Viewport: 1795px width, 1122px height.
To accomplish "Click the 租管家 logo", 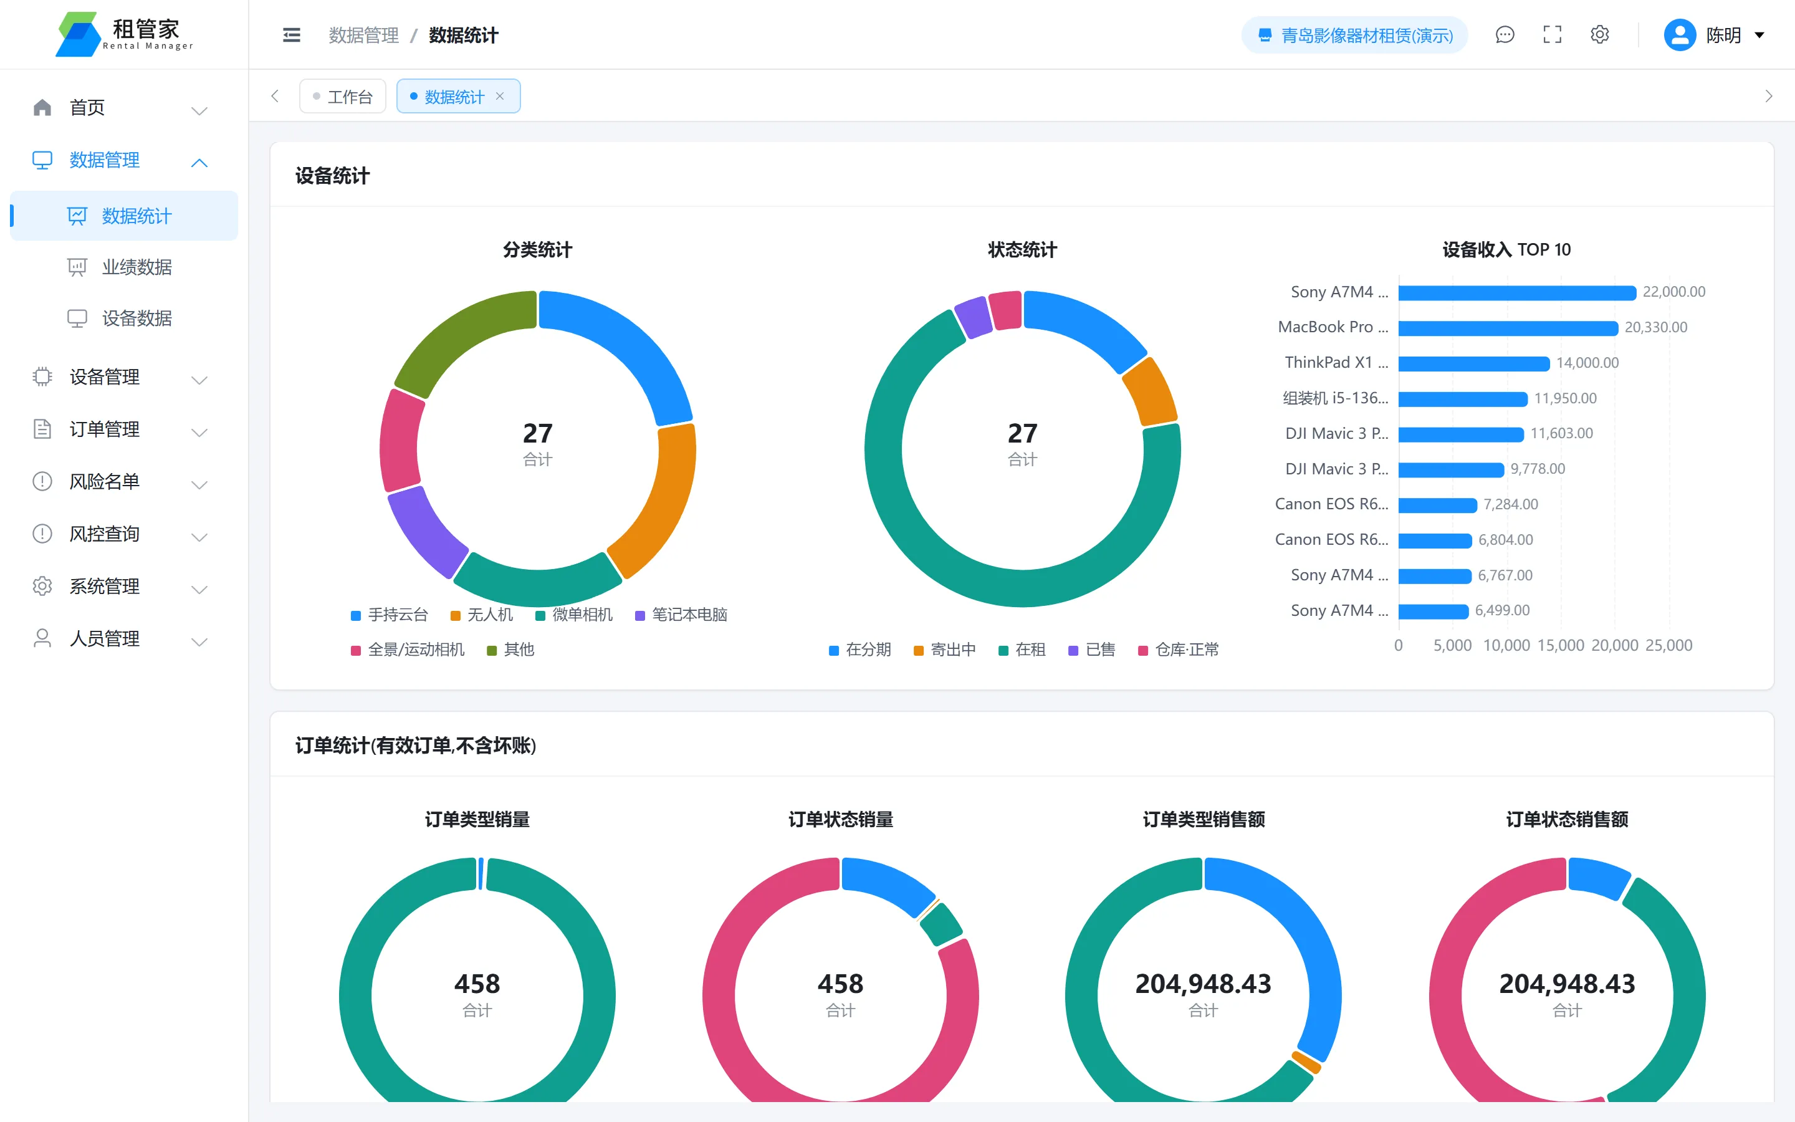I will [x=125, y=34].
